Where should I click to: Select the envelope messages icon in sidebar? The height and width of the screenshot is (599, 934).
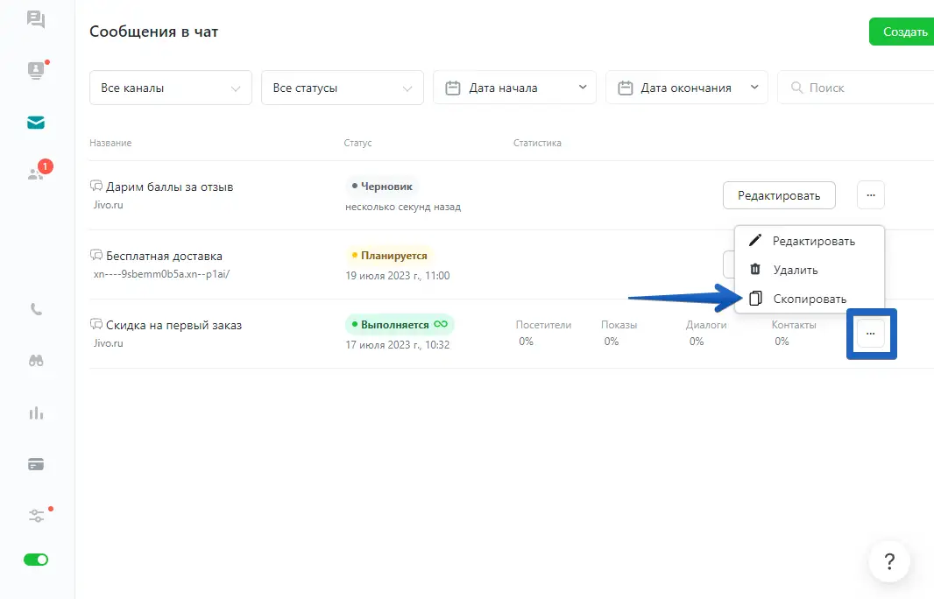tap(36, 123)
